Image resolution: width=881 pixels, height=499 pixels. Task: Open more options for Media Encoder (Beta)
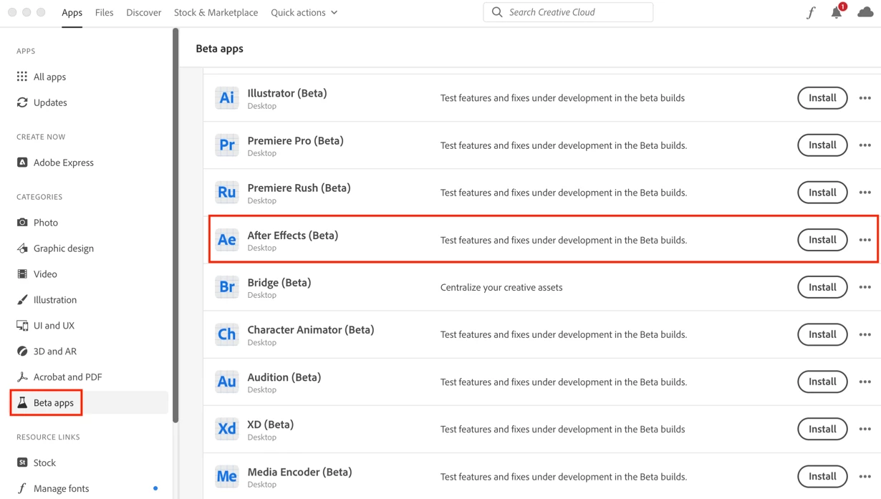865,476
